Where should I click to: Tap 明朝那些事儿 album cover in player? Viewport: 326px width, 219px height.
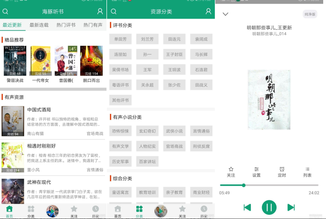click(269, 100)
